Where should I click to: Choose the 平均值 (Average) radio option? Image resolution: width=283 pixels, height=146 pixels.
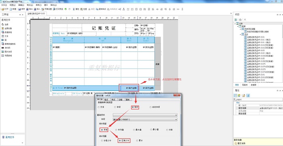coord(120,130)
